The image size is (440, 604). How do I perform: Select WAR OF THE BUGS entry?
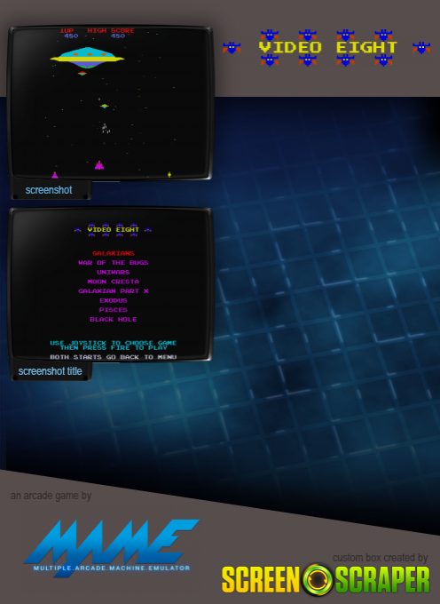pos(113,262)
